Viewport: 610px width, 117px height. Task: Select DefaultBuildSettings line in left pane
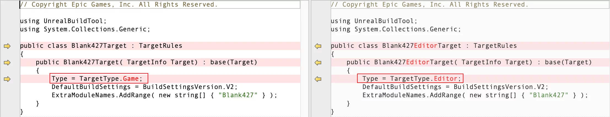point(144,87)
